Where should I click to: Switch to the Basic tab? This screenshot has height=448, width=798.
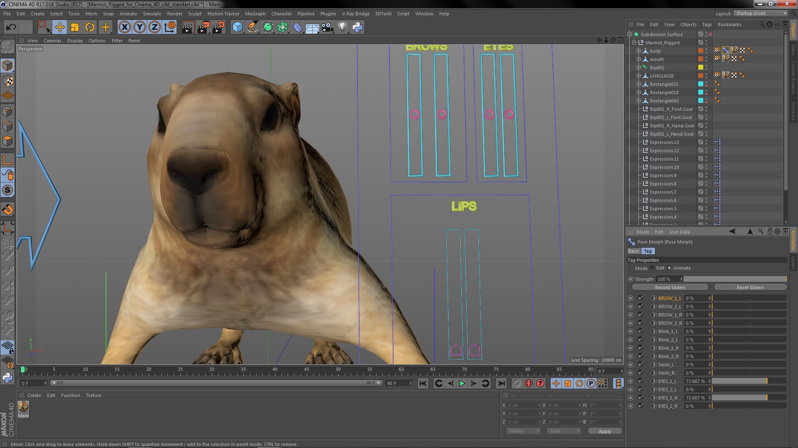click(634, 251)
